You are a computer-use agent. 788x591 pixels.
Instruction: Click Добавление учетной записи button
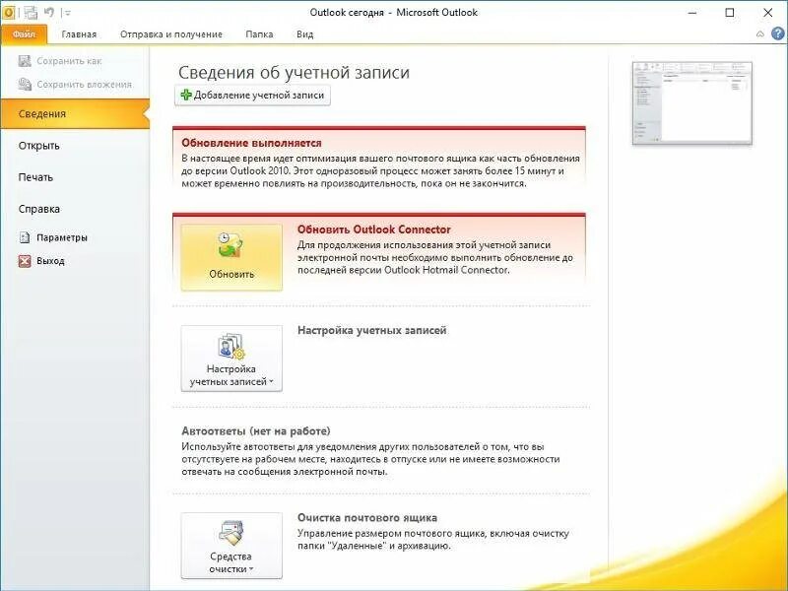pos(252,95)
